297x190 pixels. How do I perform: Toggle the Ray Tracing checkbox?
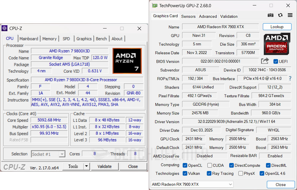tap(209, 173)
